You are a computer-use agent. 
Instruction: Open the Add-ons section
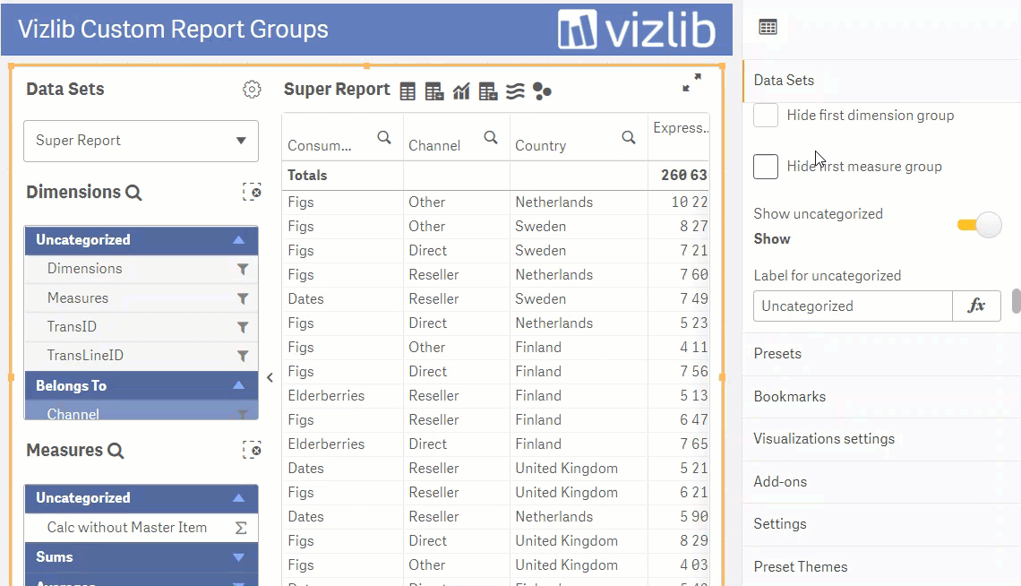(x=881, y=482)
